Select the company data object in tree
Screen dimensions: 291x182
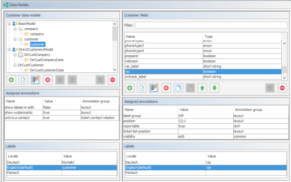coord(37,34)
